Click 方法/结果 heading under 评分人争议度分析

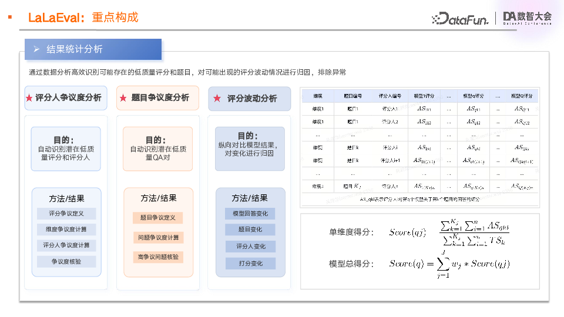tap(66, 199)
